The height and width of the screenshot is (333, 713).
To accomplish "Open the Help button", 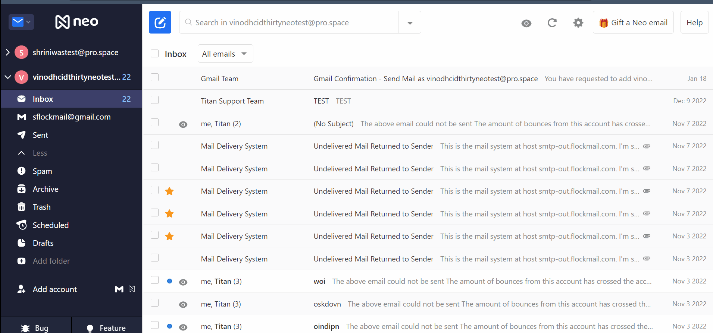I will click(694, 22).
